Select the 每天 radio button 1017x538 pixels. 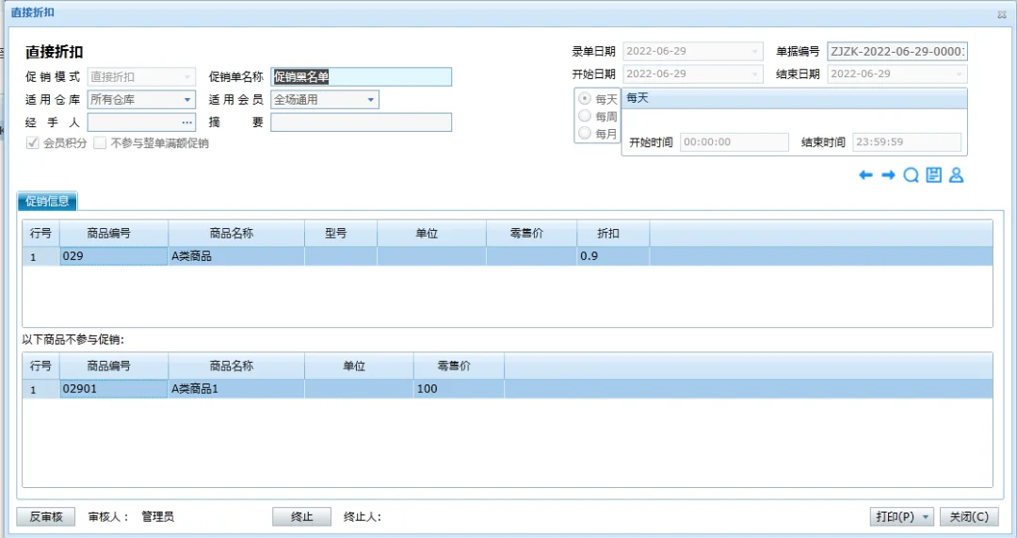click(585, 99)
